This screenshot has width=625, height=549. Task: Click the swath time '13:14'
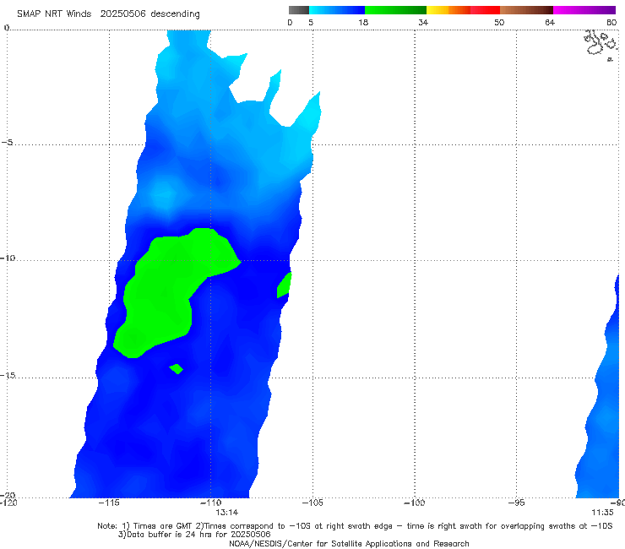click(227, 513)
